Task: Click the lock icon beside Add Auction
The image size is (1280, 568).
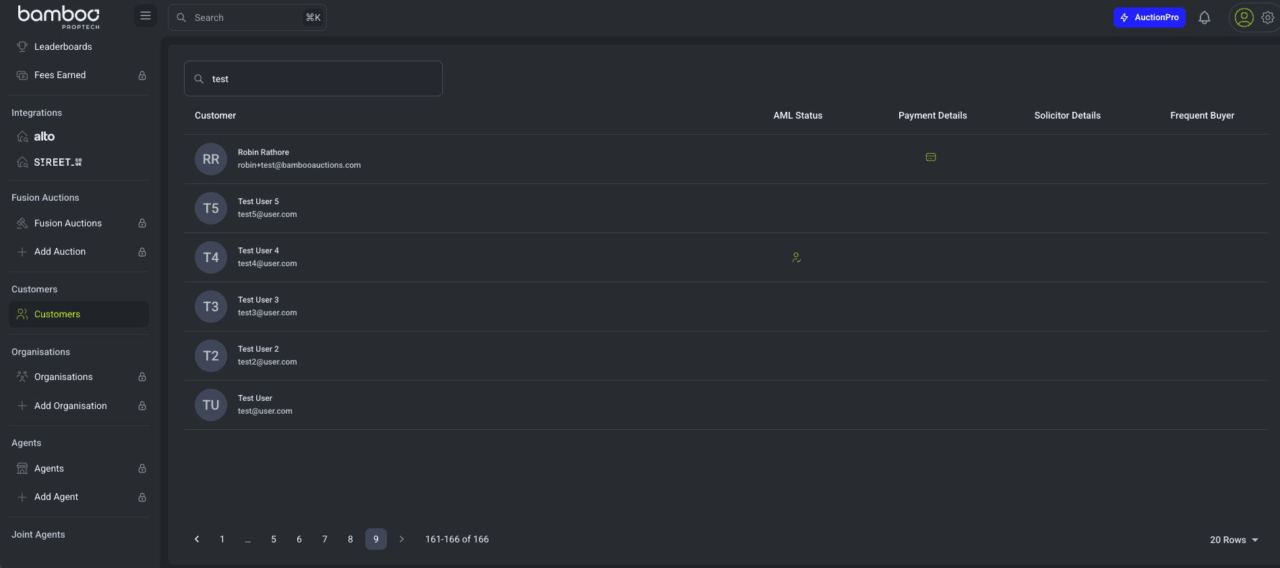Action: tap(142, 252)
